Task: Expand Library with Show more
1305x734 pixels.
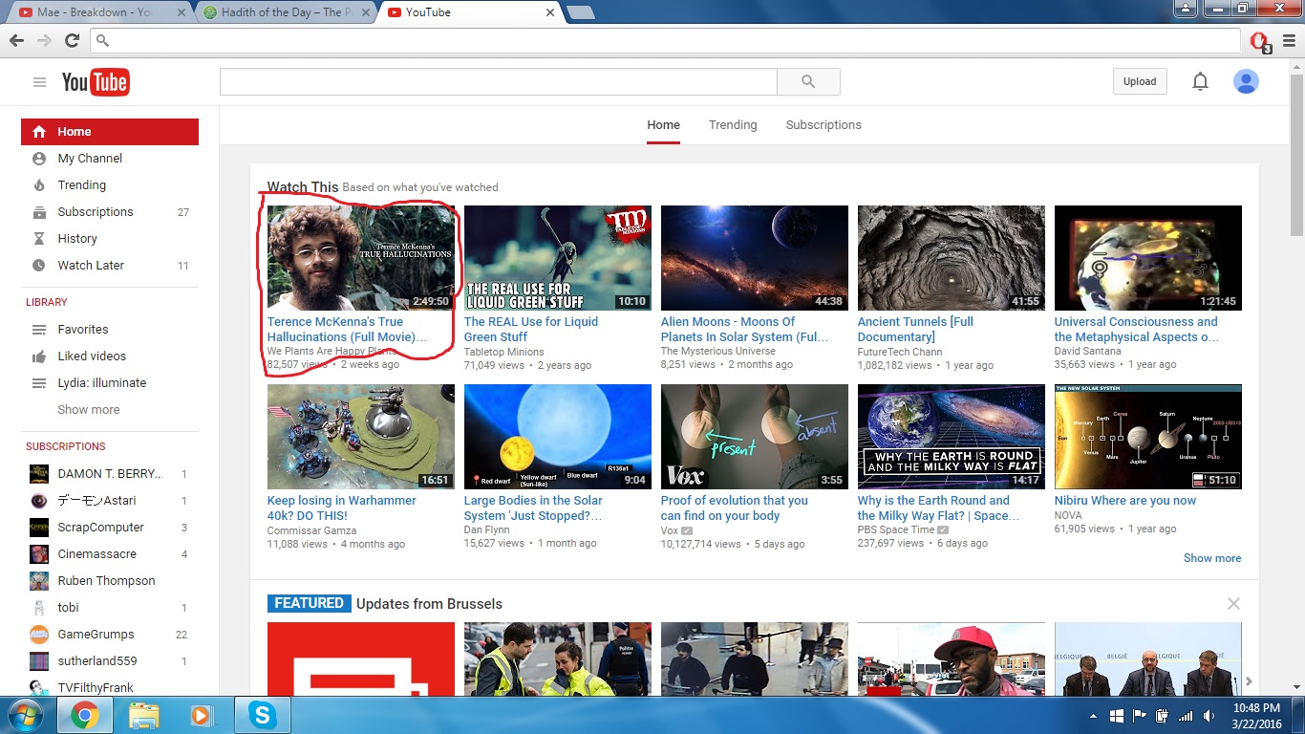Action: coord(89,410)
